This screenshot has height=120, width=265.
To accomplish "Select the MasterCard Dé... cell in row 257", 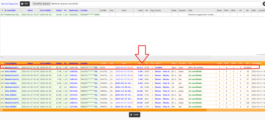I will click(x=13, y=15).
